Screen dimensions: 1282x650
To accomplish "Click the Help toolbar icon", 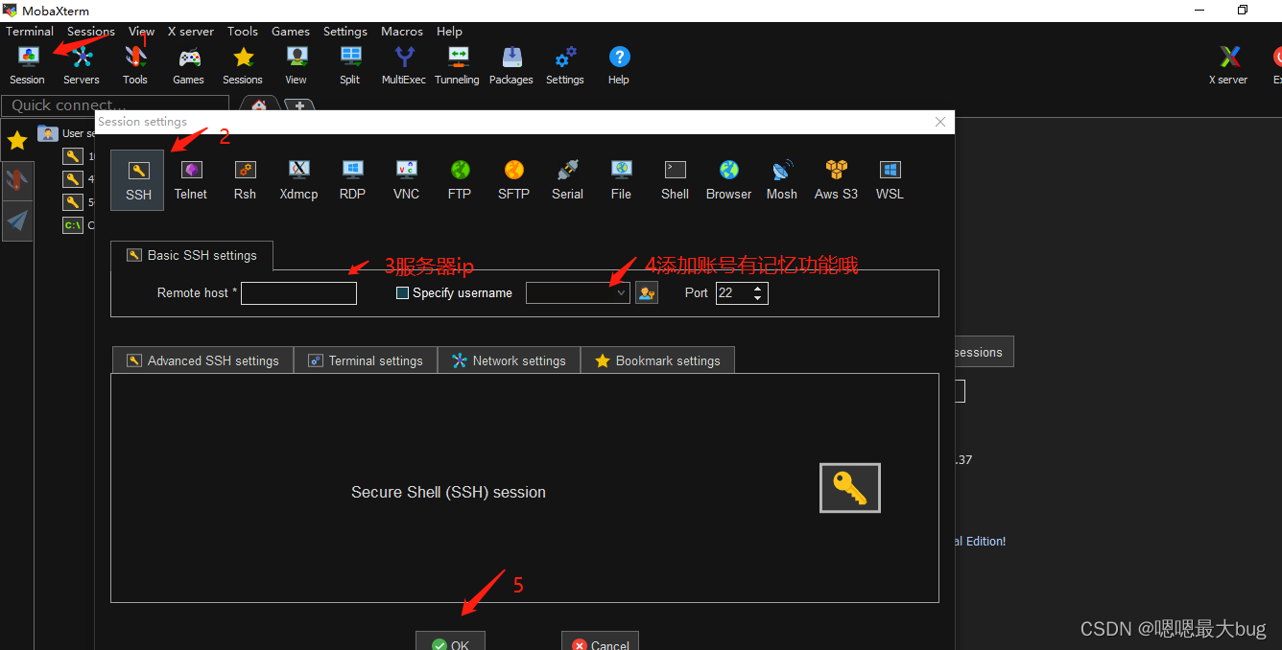I will 619,65.
